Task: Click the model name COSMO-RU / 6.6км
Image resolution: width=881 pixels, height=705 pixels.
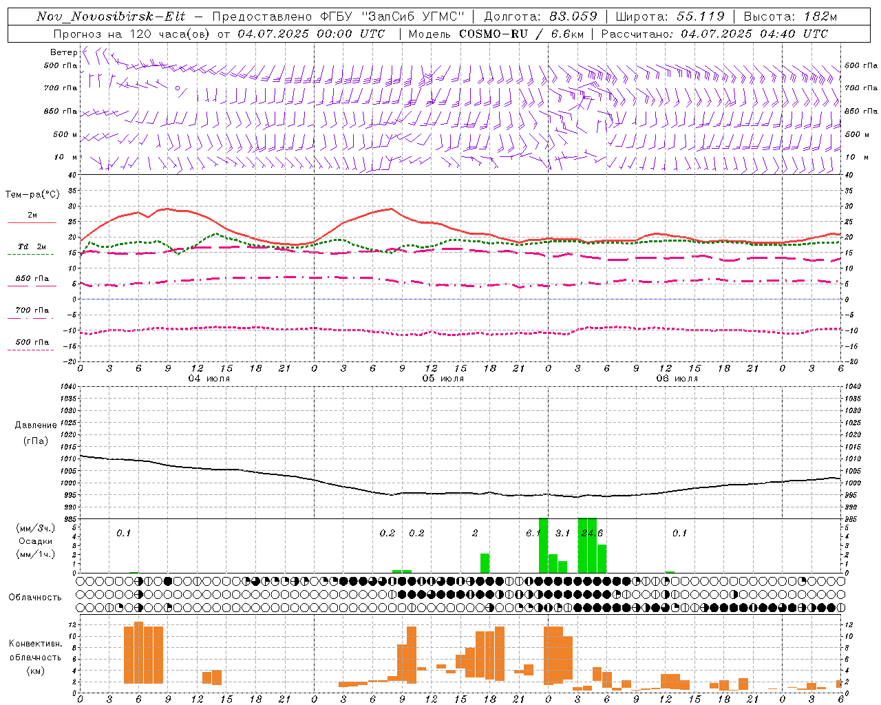Action: [521, 34]
